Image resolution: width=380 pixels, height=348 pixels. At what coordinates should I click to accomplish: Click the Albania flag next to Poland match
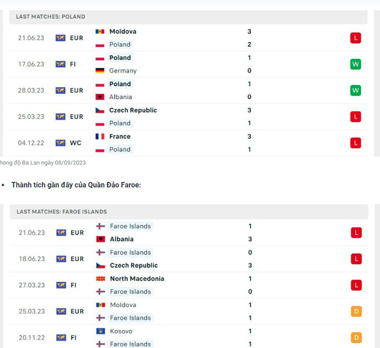coord(100,97)
